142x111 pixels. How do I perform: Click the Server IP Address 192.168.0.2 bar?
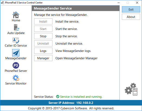tap(71, 103)
